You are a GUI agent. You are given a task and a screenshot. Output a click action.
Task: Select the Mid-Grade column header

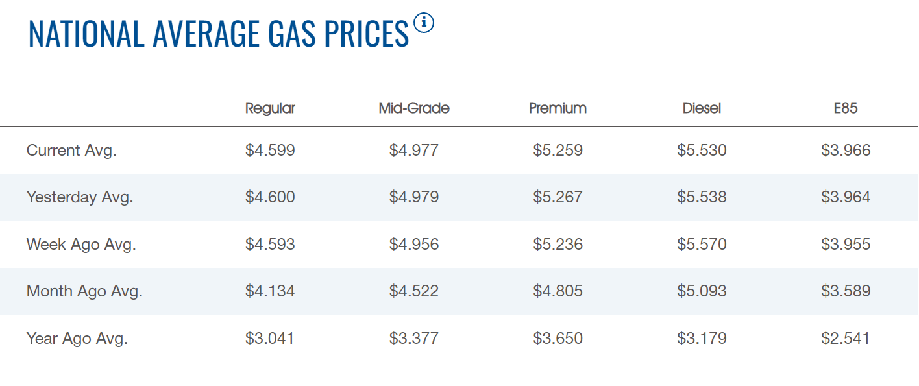pyautogui.click(x=414, y=108)
